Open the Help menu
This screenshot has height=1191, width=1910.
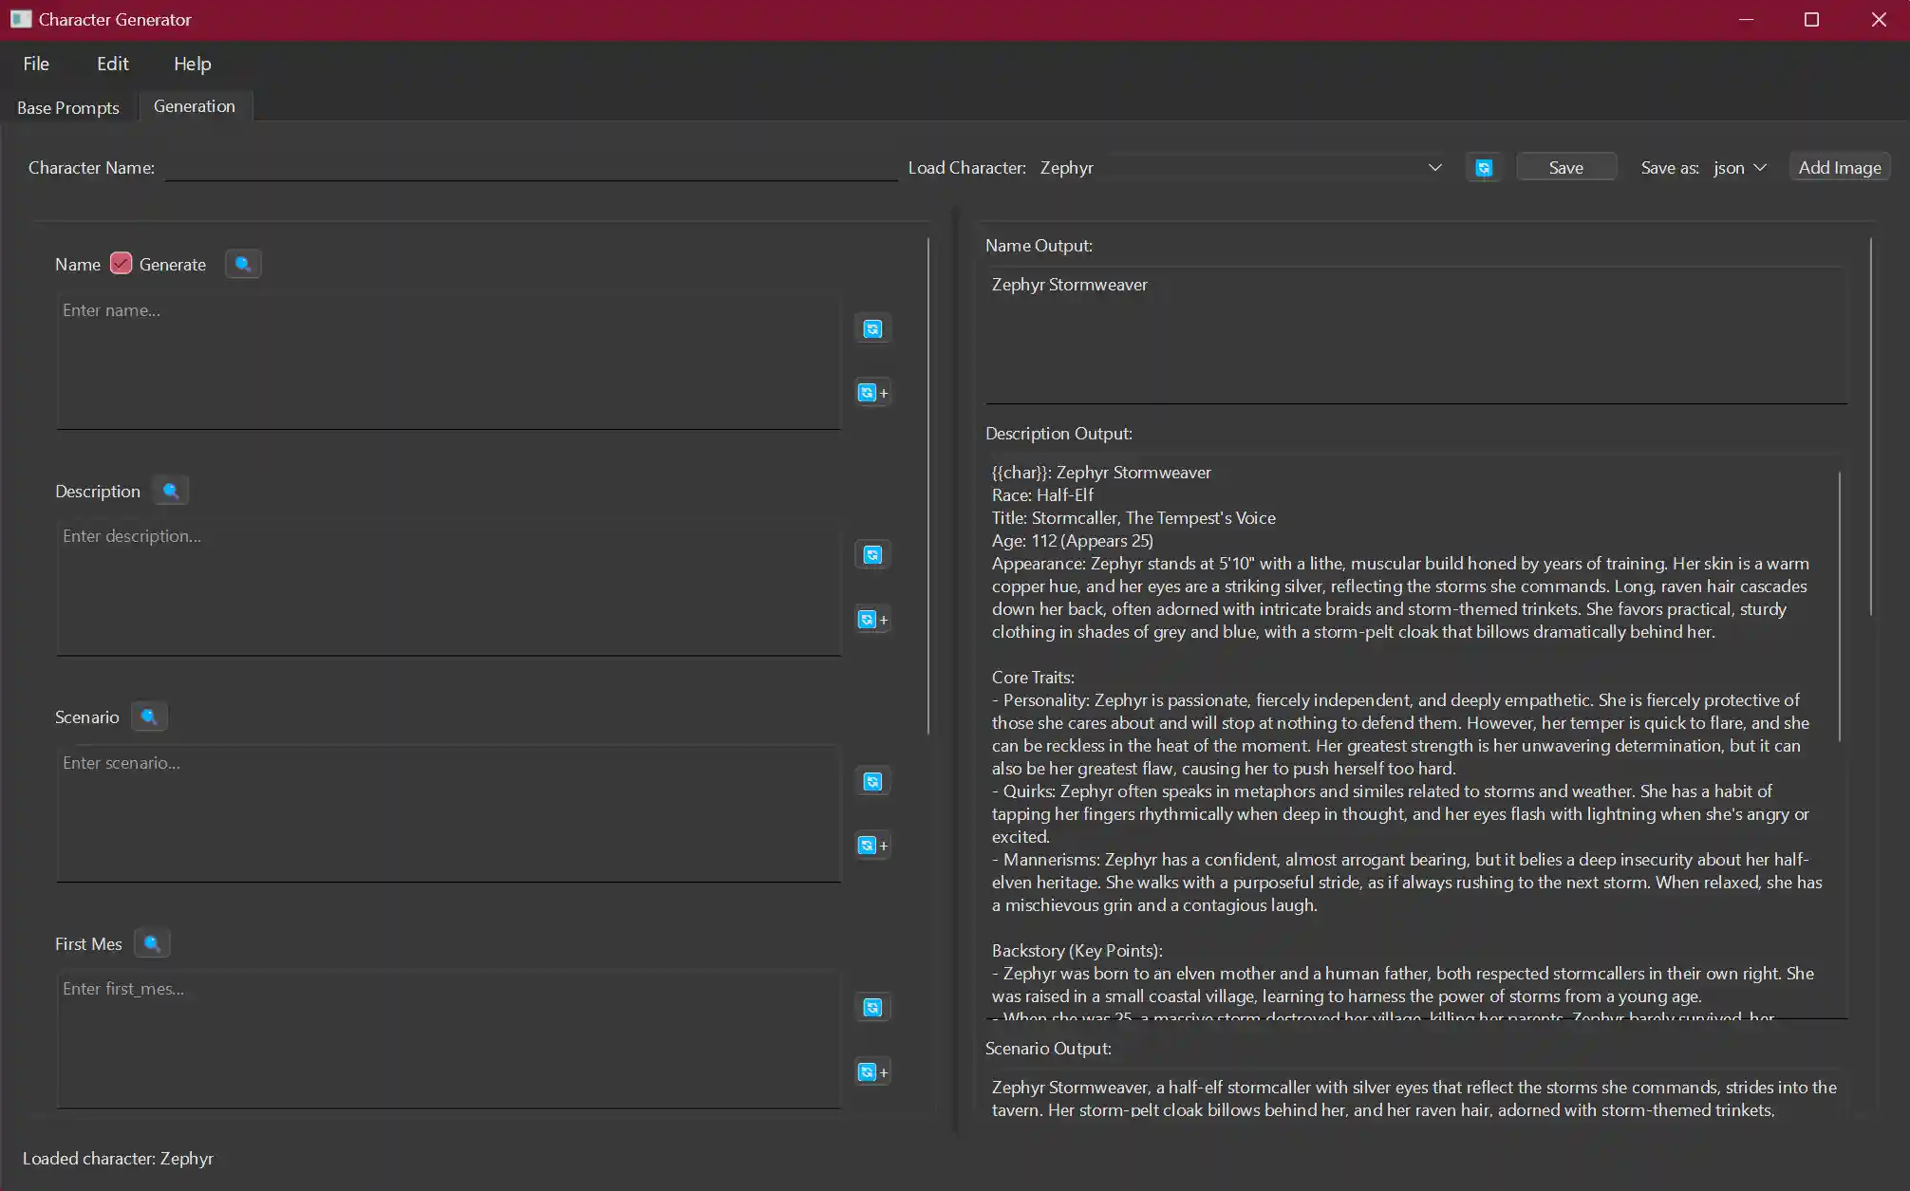click(x=192, y=64)
